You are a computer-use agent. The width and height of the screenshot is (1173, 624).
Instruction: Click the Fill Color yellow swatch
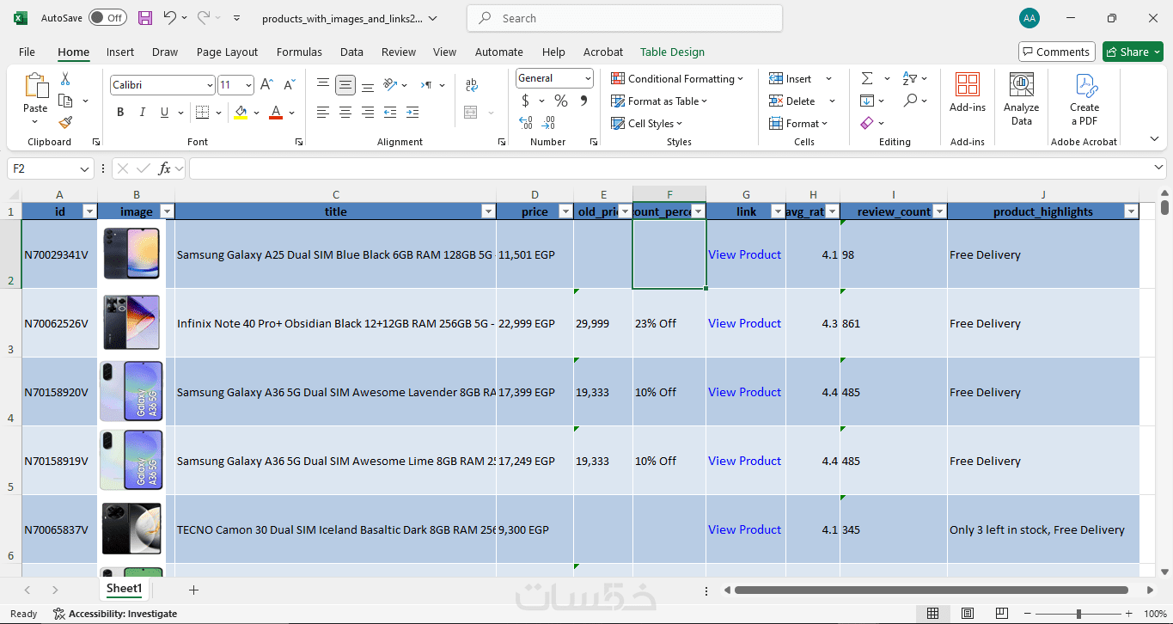241,113
